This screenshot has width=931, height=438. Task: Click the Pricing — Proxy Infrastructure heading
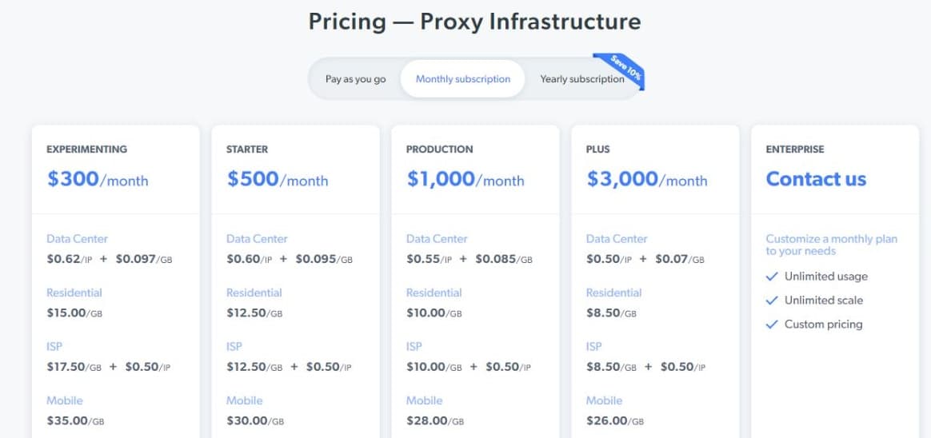[474, 22]
